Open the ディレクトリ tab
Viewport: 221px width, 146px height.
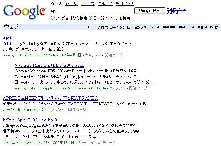pos(124,4)
